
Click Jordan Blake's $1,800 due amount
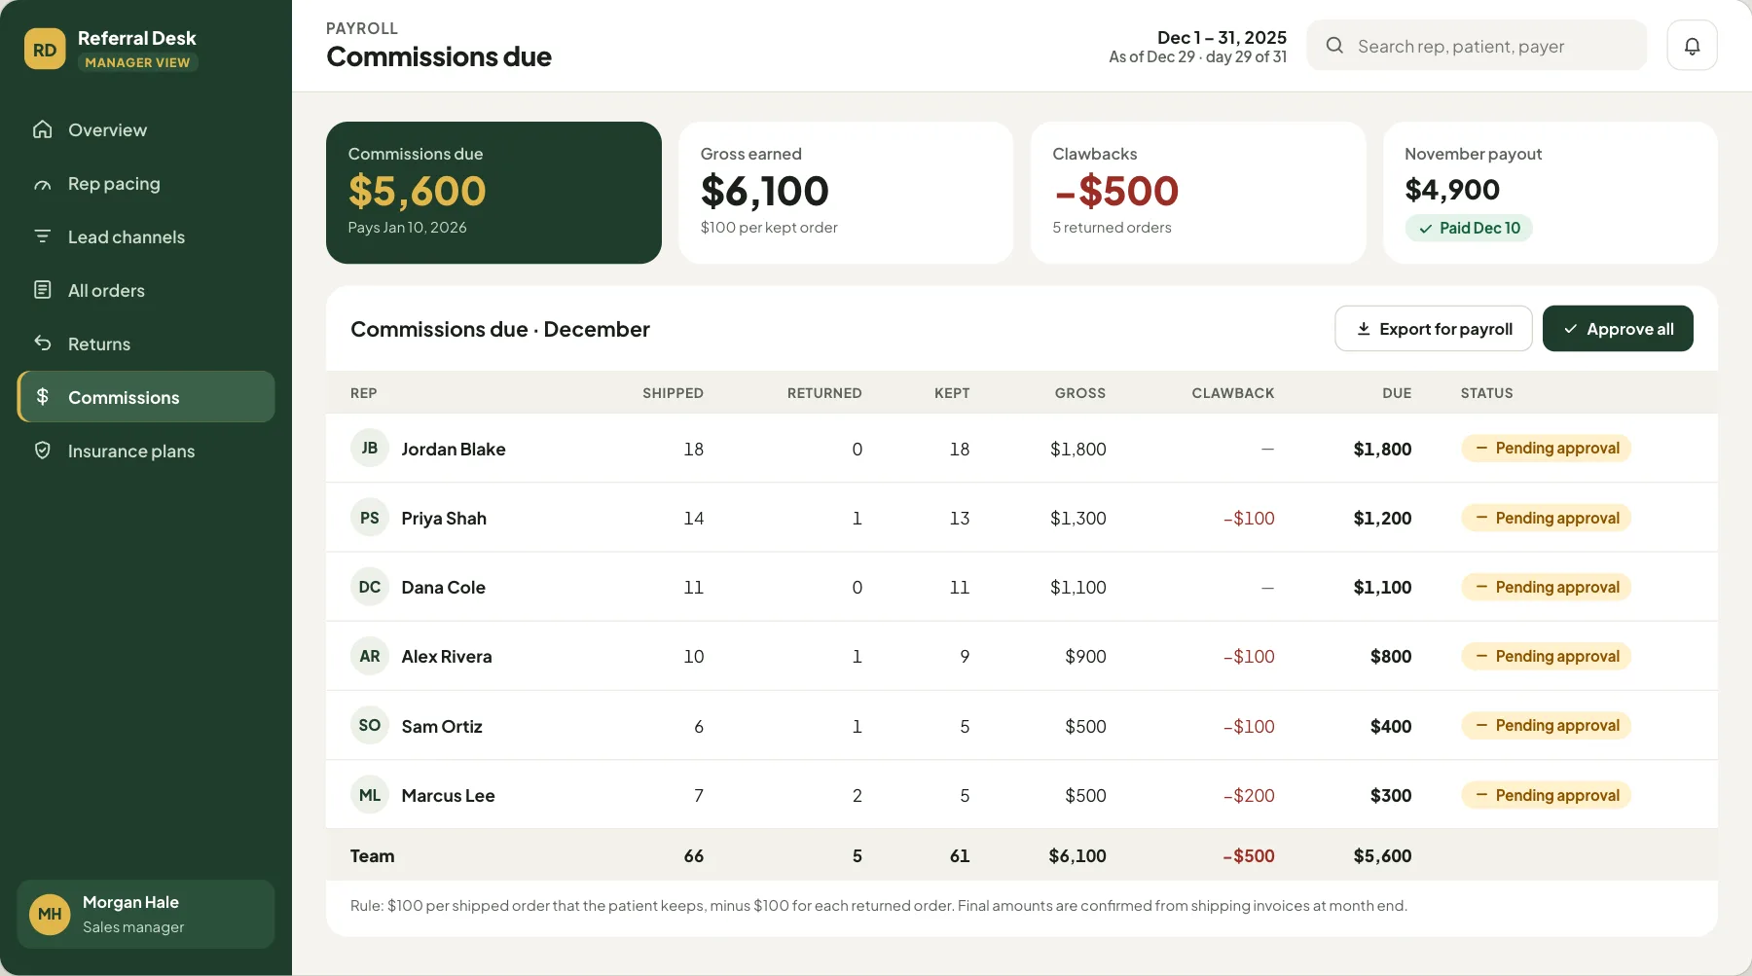1382,449
